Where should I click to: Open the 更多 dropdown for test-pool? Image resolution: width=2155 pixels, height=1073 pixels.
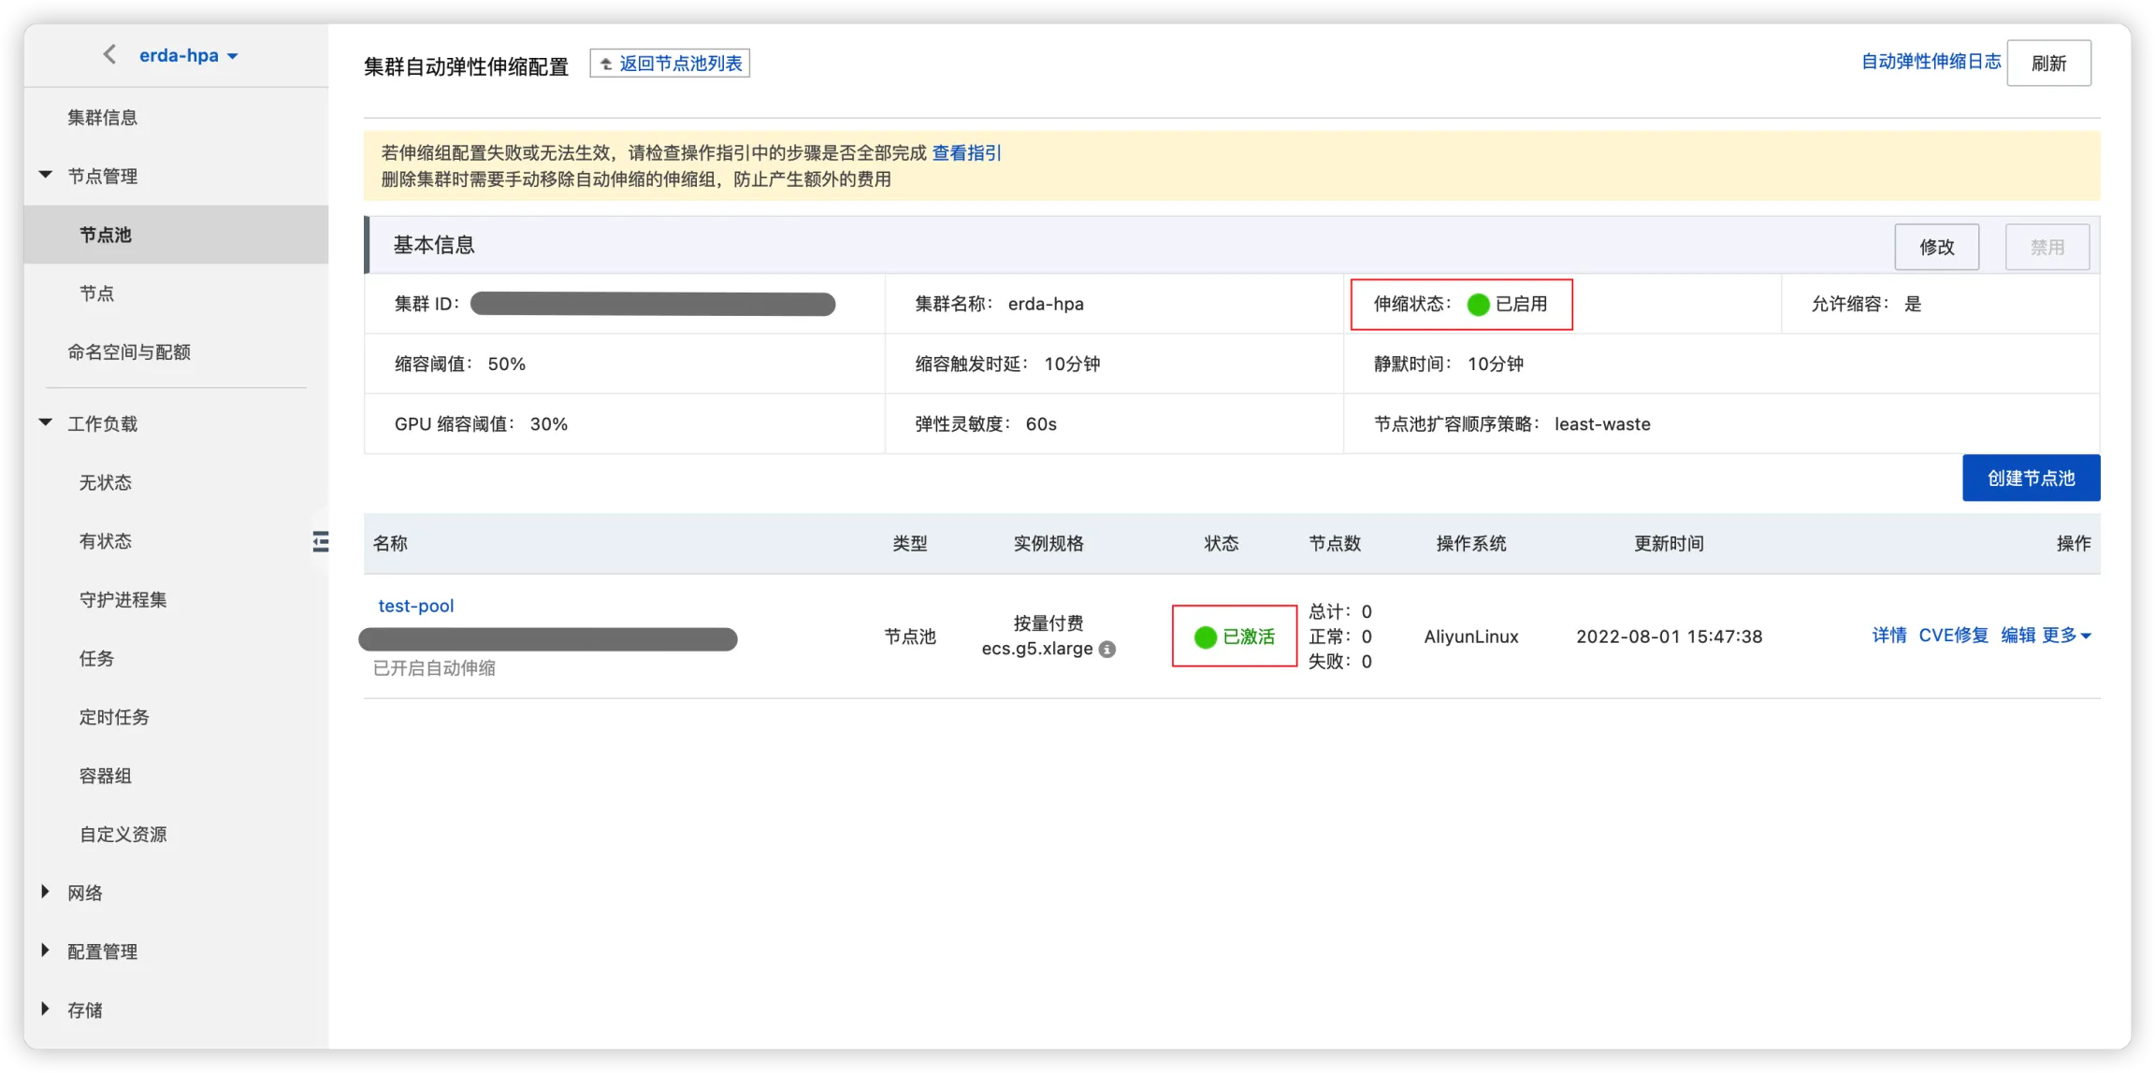2066,636
